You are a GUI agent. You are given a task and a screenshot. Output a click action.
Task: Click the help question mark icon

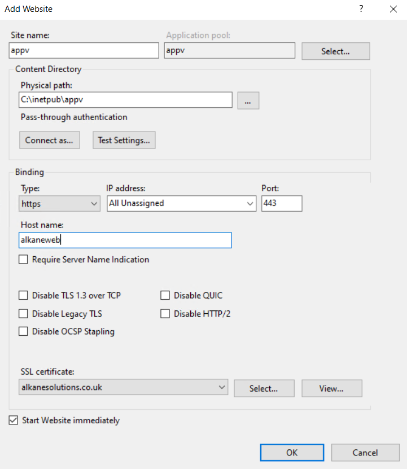pyautogui.click(x=361, y=8)
